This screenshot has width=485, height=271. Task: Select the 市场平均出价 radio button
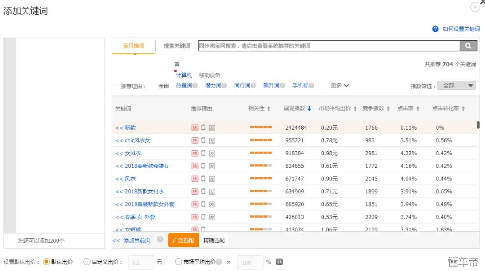point(178,262)
